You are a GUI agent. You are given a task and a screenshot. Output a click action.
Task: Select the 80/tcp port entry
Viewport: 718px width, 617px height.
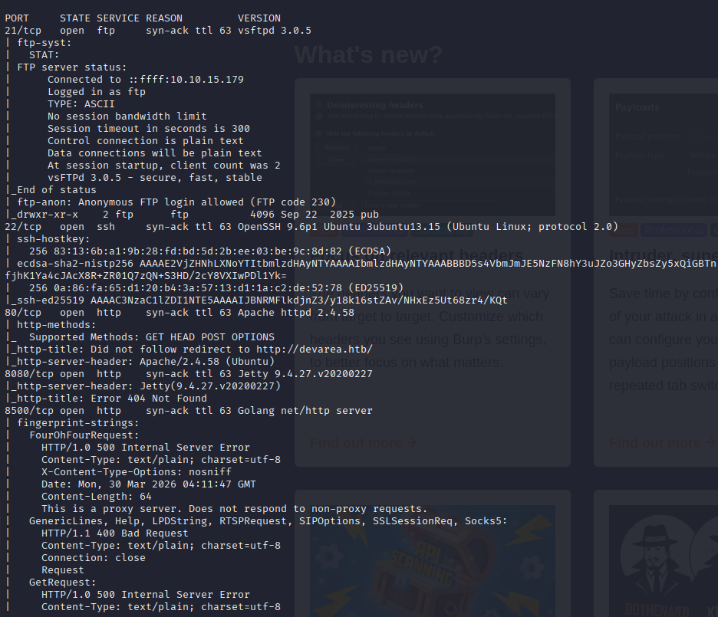tap(23, 313)
